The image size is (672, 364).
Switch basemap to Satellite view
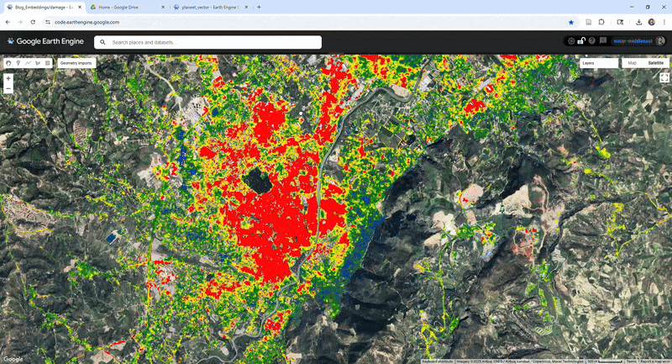[x=655, y=63]
